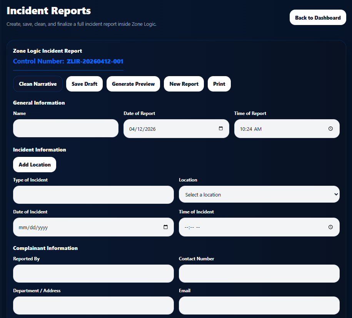The image size is (352, 318).
Task: Open calendar picker in Date of Report
Action: click(221, 128)
